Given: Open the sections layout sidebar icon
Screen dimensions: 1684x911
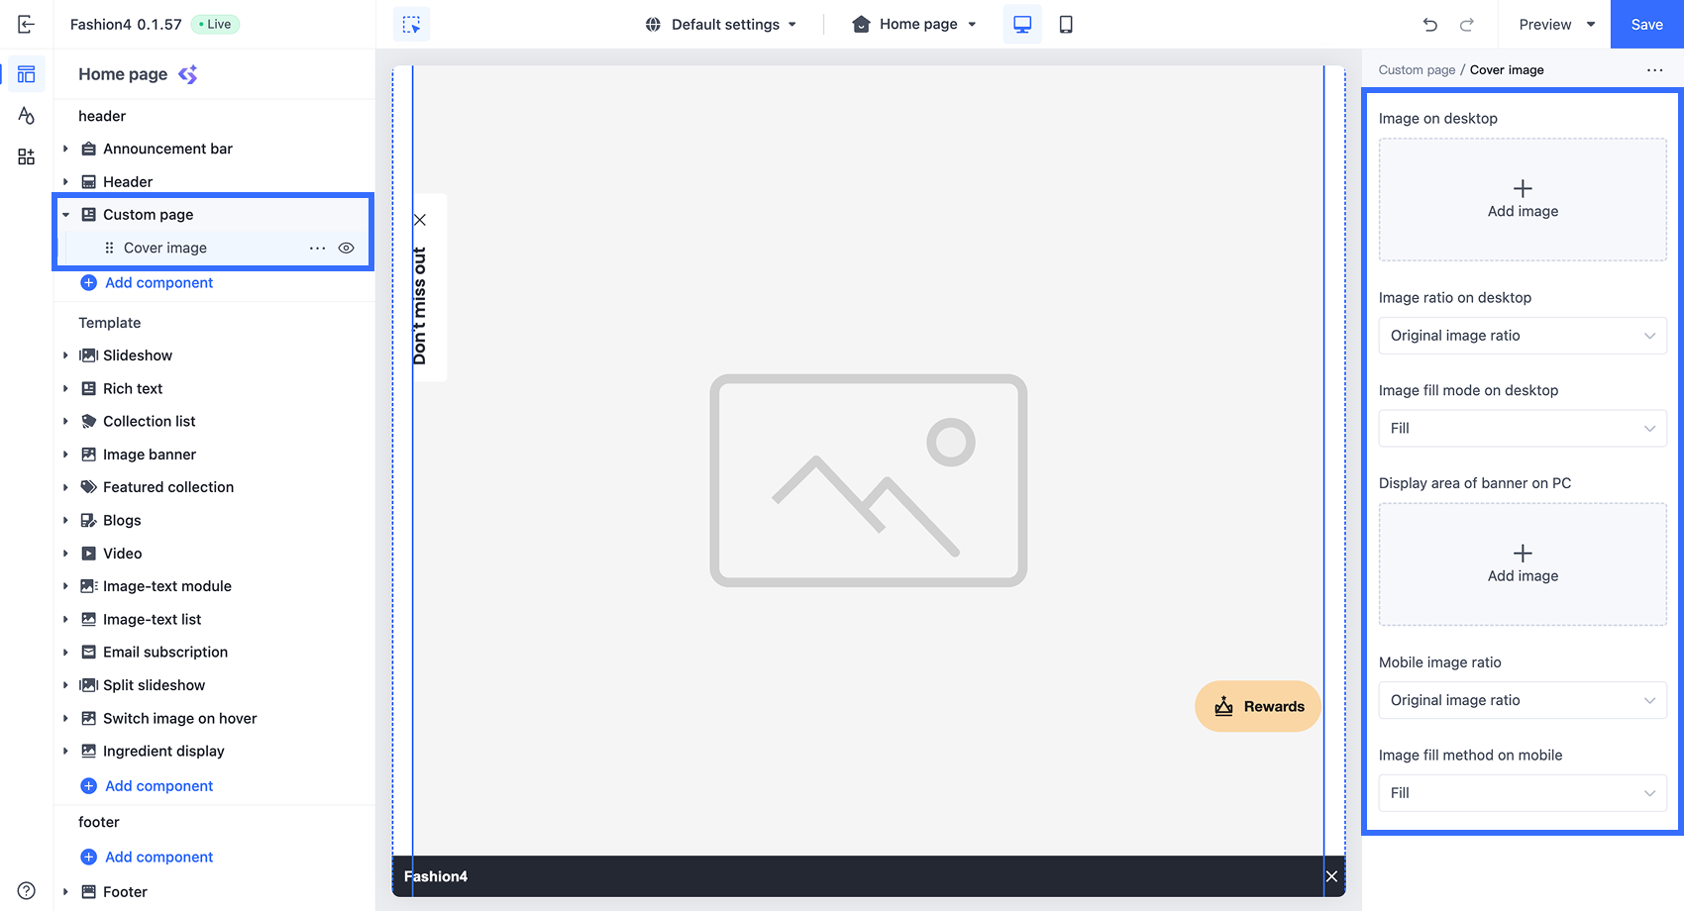Looking at the screenshot, I should [x=27, y=74].
